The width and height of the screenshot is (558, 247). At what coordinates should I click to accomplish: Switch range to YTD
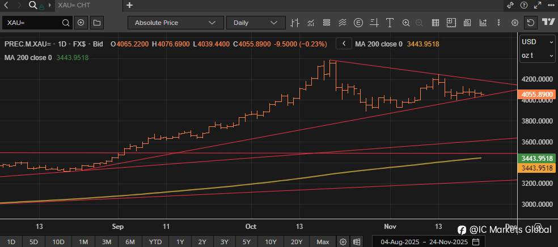pyautogui.click(x=155, y=242)
